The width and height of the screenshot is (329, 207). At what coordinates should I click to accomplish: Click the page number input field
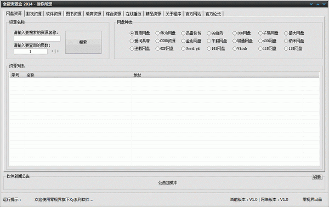(x=31, y=51)
